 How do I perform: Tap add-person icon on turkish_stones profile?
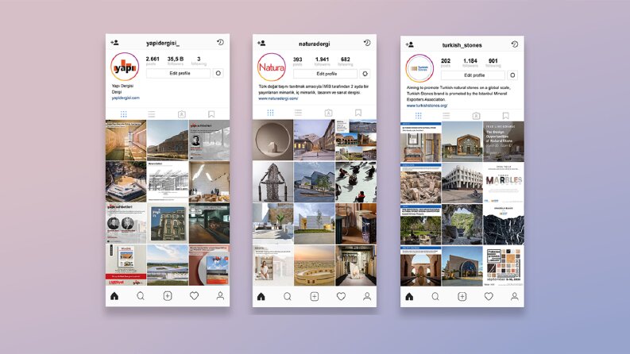(409, 44)
